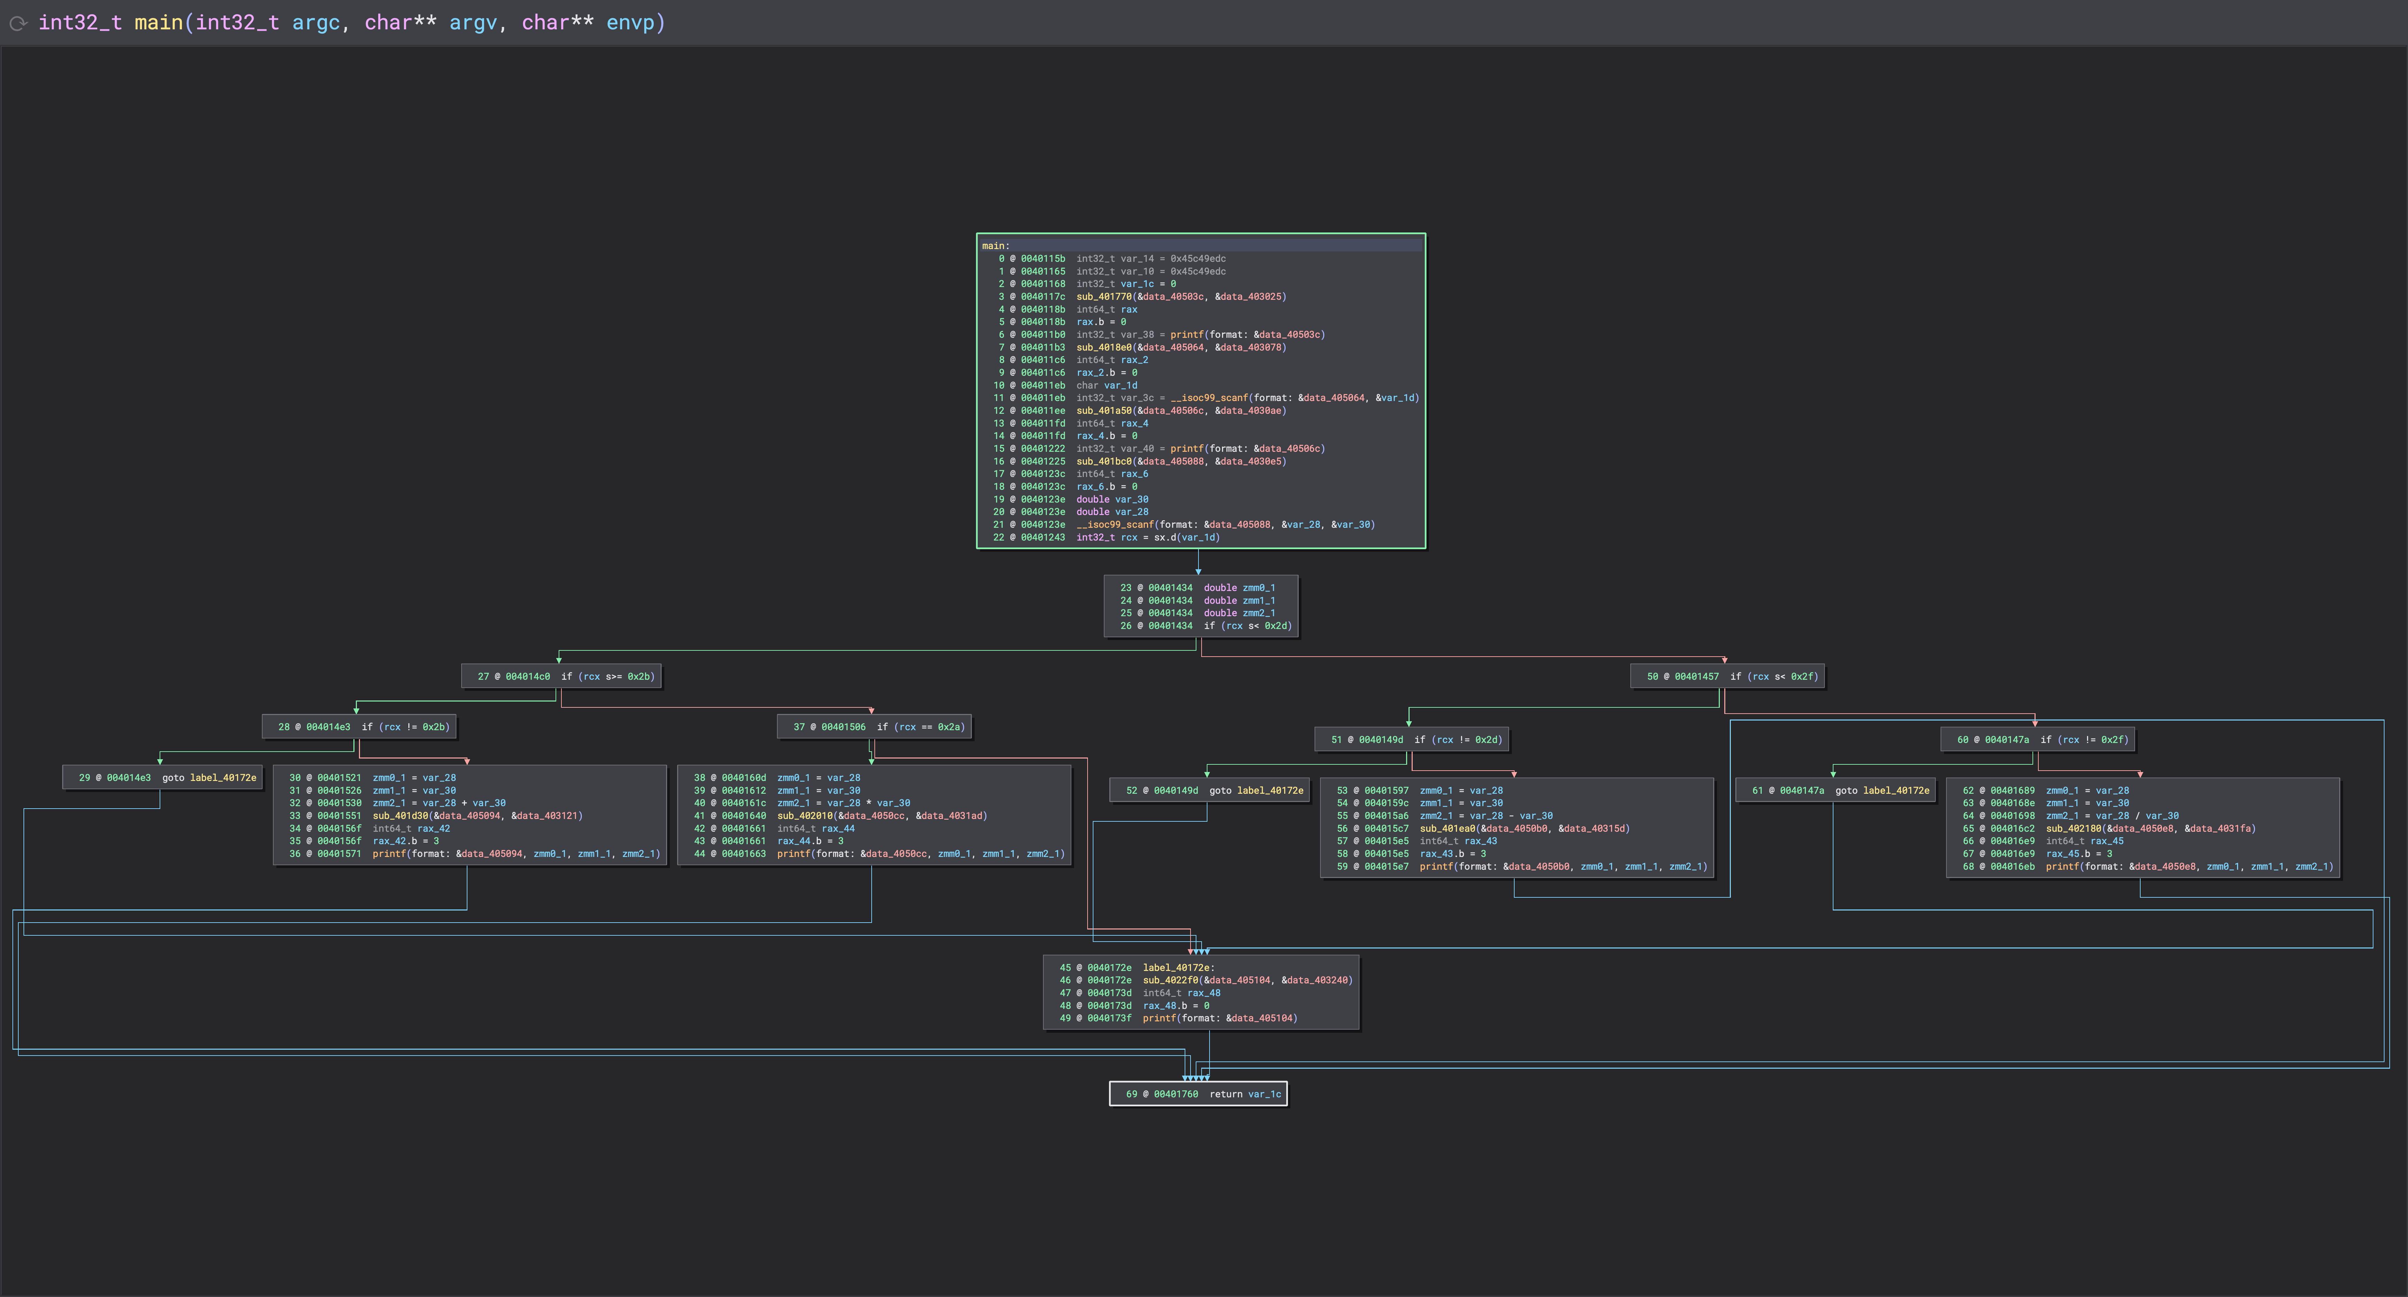Select 'zmm1_1 = var_30' on line 39

click(x=819, y=791)
